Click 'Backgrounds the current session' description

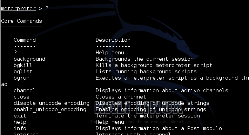click(x=145, y=59)
